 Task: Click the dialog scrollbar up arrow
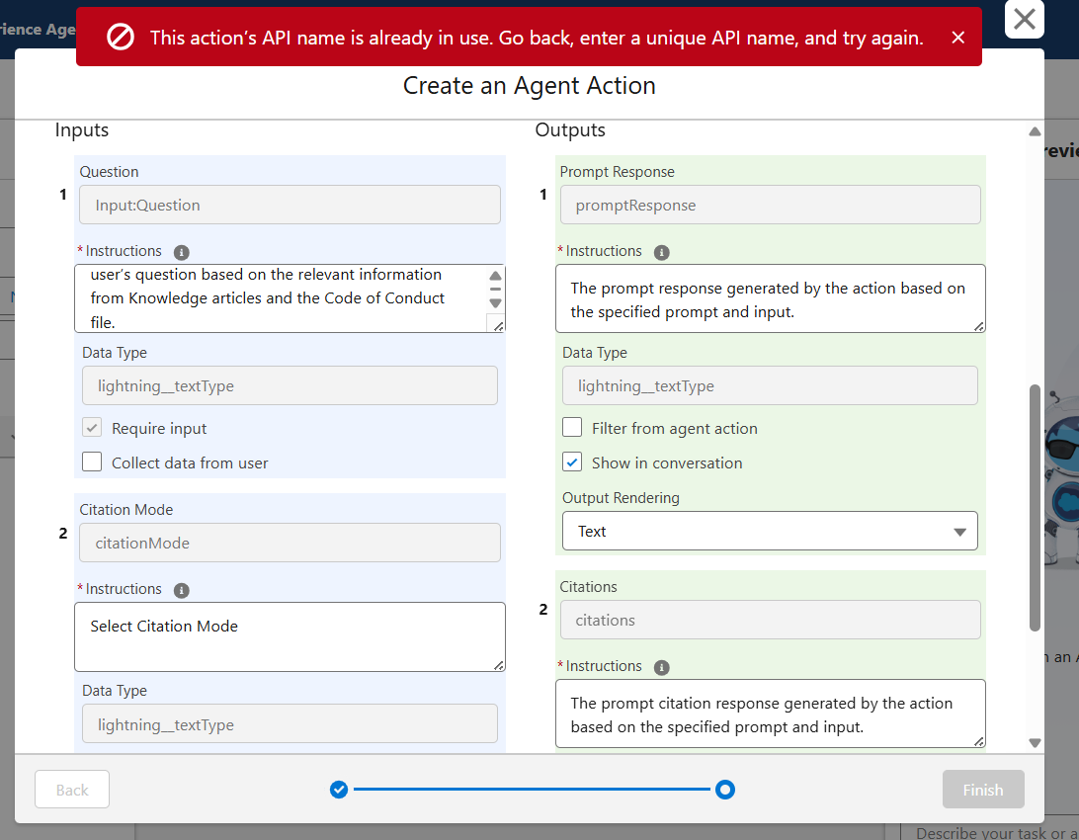(x=1035, y=131)
